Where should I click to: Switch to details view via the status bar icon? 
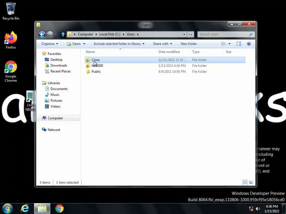point(245,182)
